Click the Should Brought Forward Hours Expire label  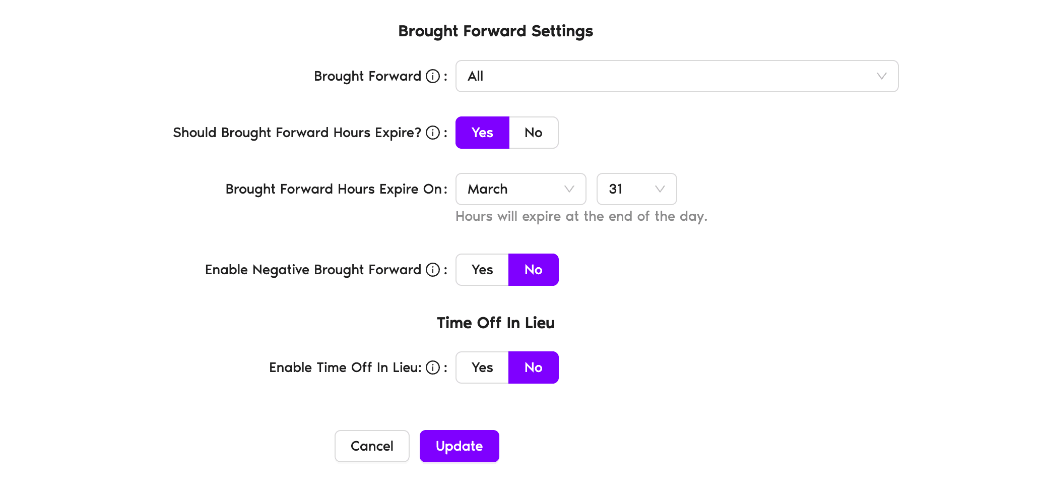297,133
